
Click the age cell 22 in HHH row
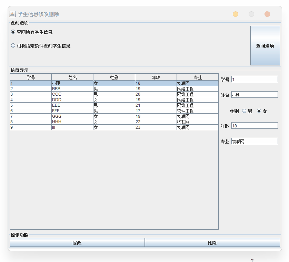point(156,122)
